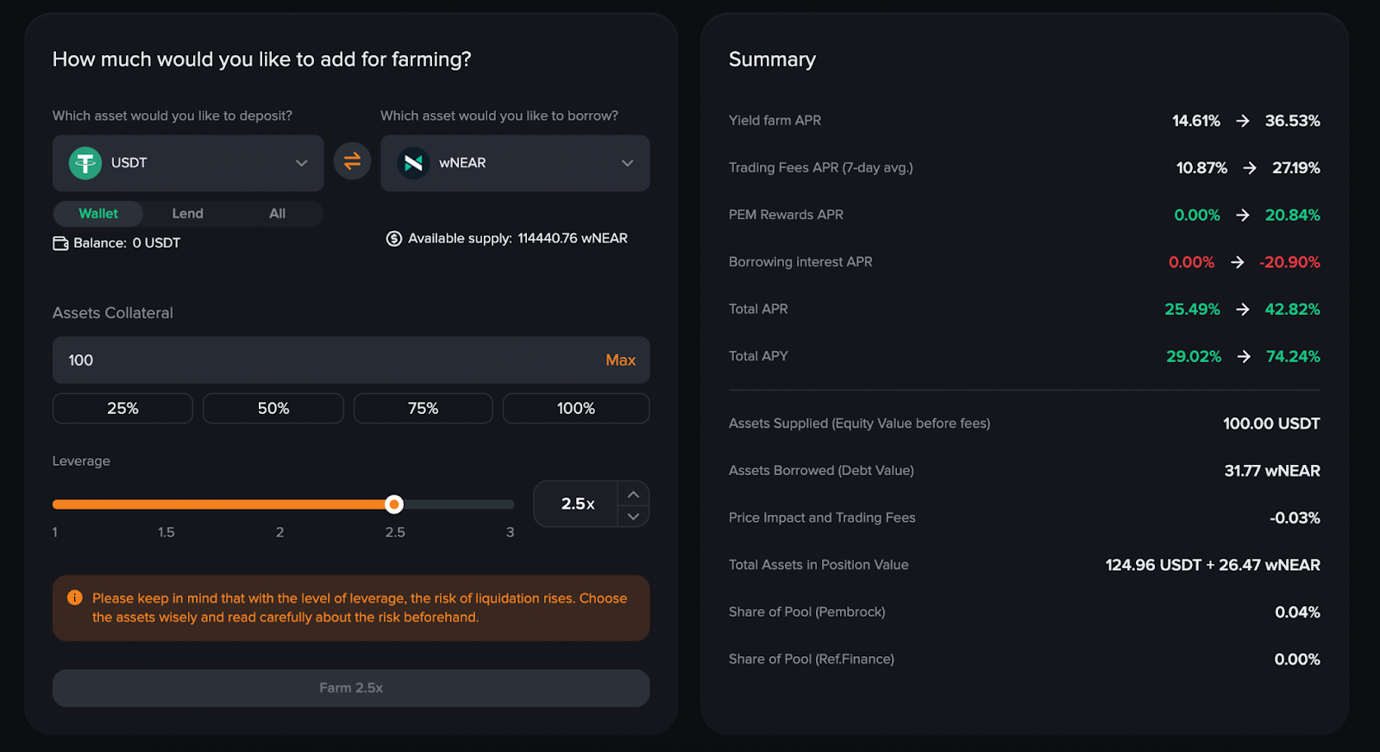Click the wallet balance icon

(60, 243)
